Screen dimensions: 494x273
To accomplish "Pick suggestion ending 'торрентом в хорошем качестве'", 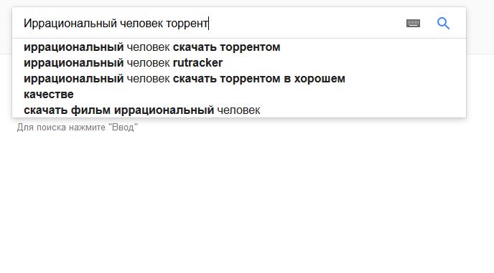I will pos(239,87).
